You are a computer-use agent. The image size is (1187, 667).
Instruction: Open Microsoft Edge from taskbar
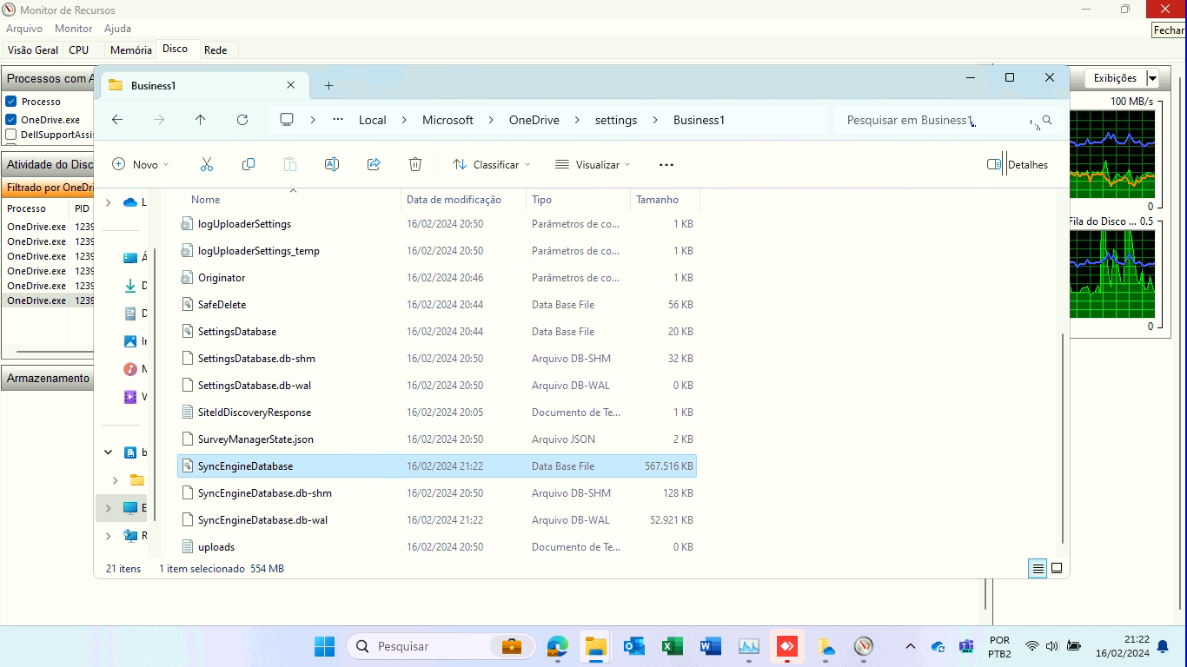(557, 646)
